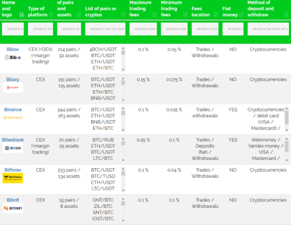The image size is (291, 225).
Task: Click the Binance logo image
Action: tap(13, 118)
